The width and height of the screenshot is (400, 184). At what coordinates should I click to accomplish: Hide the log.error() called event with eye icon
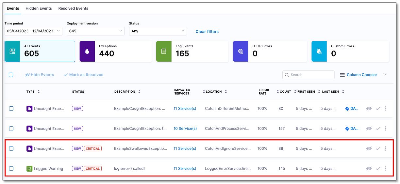(369, 169)
